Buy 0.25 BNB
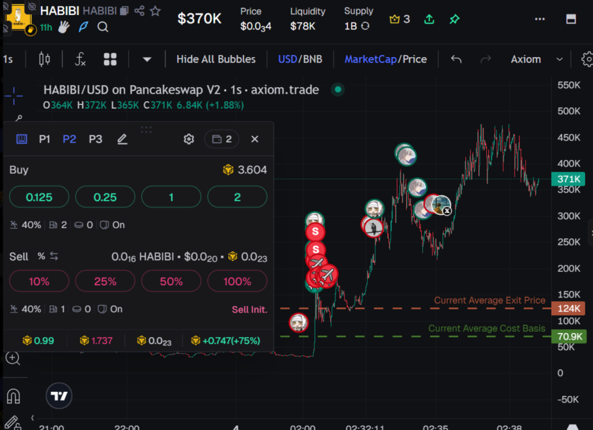 [105, 197]
